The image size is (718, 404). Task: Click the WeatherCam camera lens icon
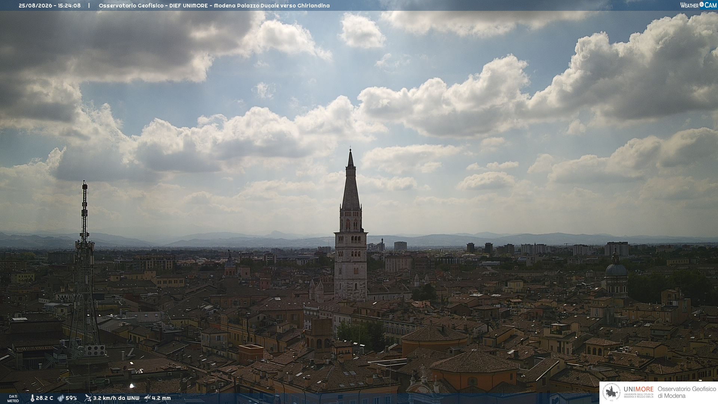[x=702, y=4]
